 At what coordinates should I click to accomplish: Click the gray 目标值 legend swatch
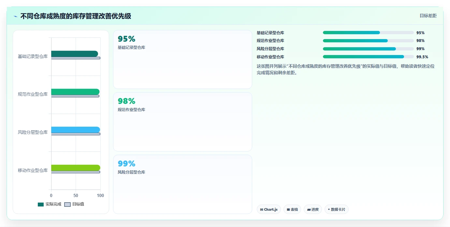coord(67,204)
